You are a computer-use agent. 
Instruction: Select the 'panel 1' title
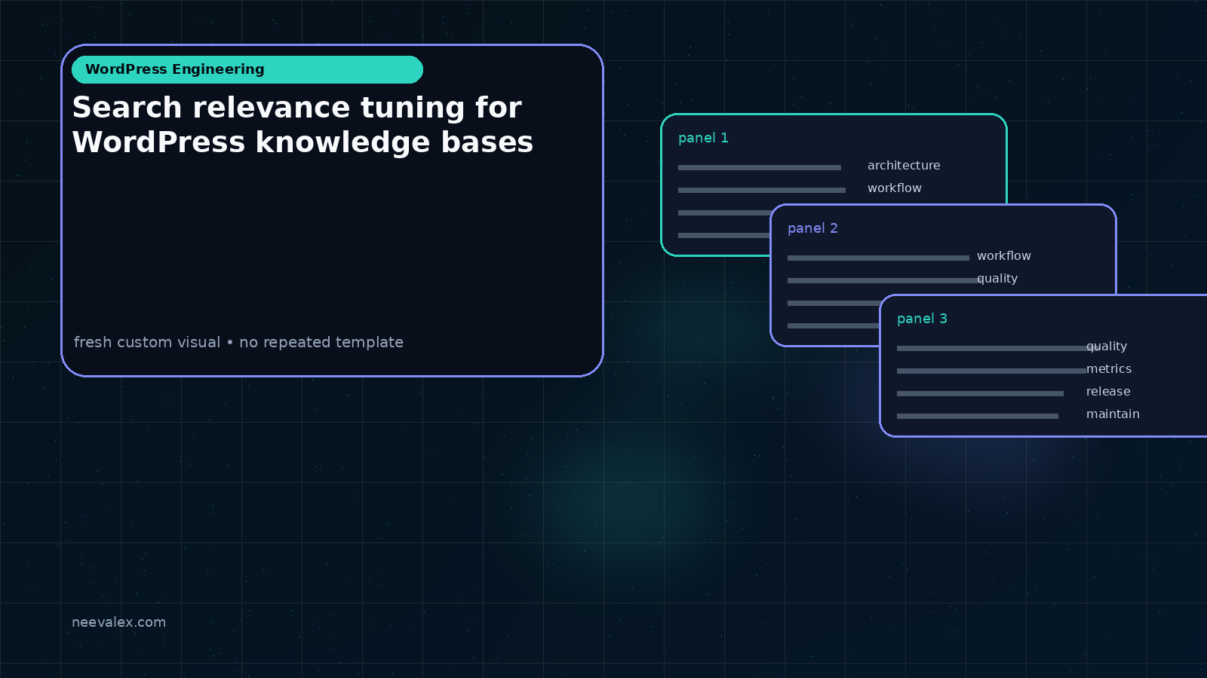pyautogui.click(x=703, y=138)
